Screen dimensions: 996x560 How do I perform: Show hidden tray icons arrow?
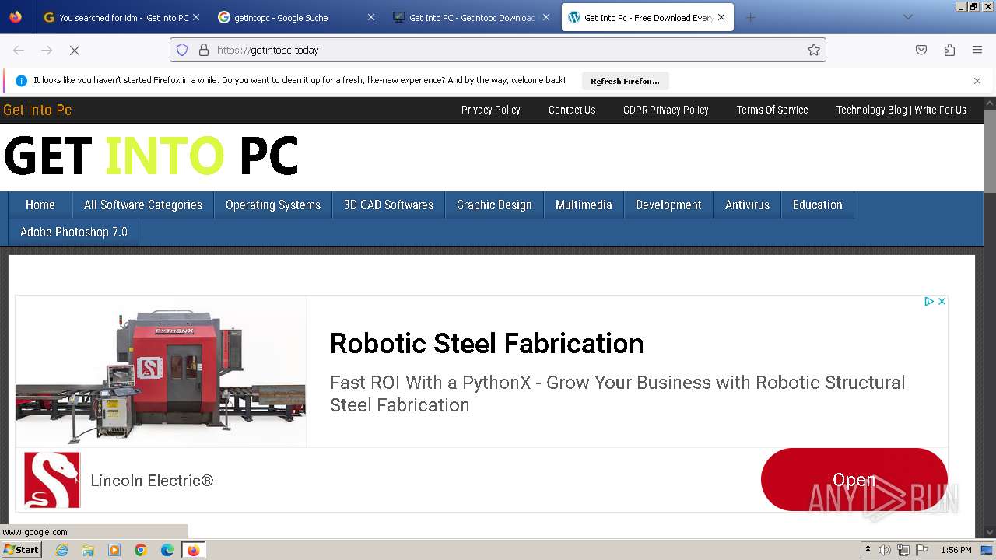868,550
